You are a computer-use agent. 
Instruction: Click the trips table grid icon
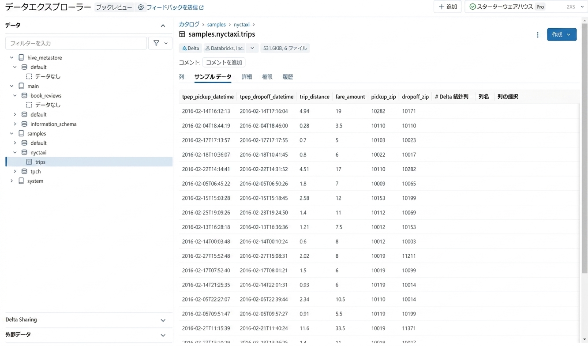(29, 162)
